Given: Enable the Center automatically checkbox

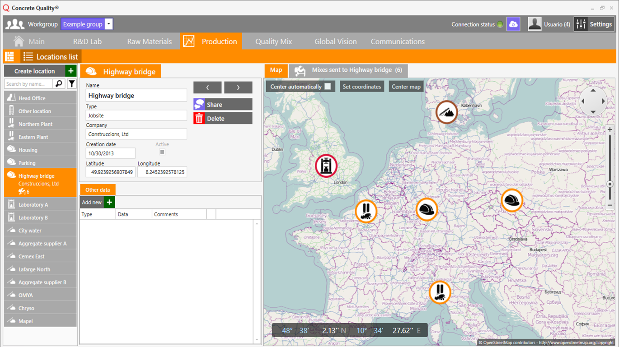Looking at the screenshot, I should (328, 86).
